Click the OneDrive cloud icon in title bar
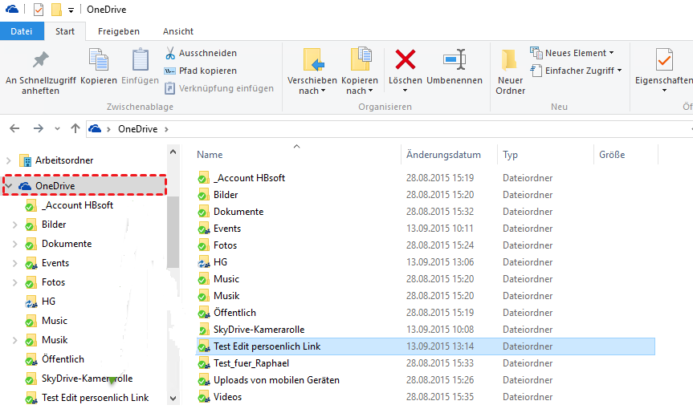This screenshot has width=693, height=409. [x=12, y=10]
